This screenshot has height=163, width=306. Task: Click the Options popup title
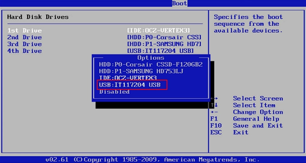(151, 58)
